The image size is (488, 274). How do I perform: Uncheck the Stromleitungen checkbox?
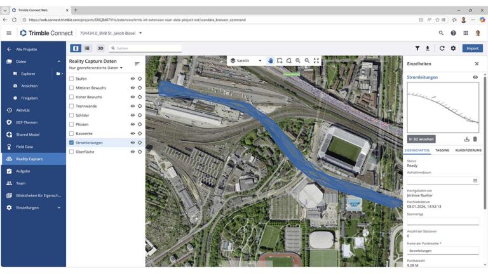click(71, 143)
